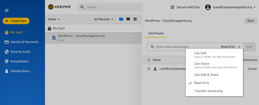Click the Back button
Viewport: 259px width, 105px height.
(251, 21)
